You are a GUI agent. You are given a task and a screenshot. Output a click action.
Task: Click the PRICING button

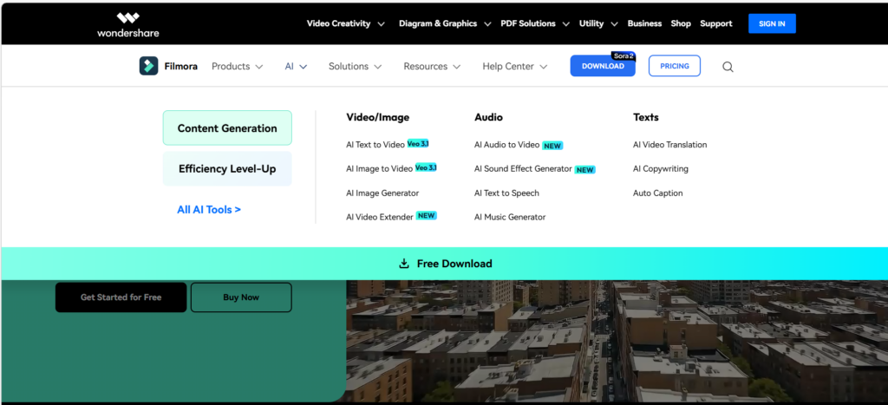pos(674,66)
